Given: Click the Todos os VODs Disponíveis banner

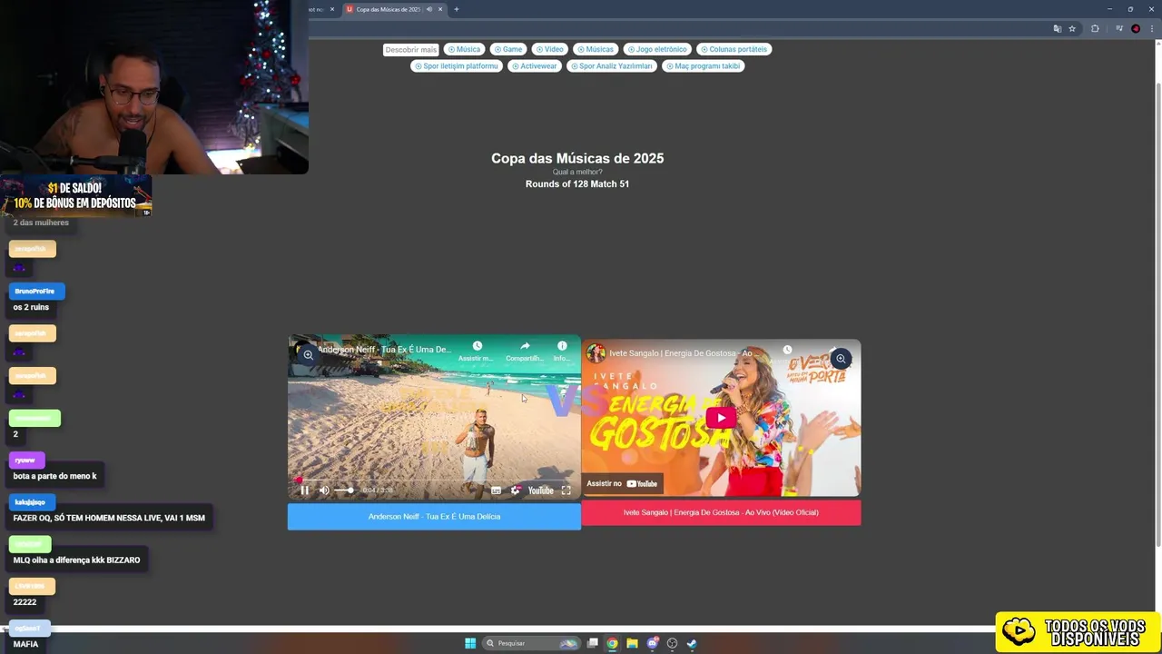Looking at the screenshot, I should pyautogui.click(x=1078, y=632).
